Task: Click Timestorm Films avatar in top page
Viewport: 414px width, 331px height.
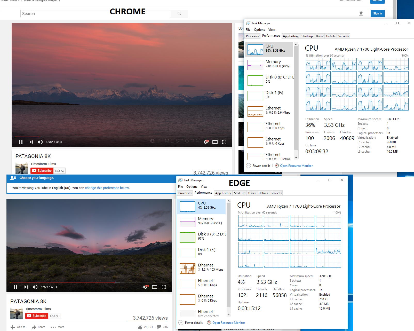Action: pyautogui.click(x=22, y=168)
